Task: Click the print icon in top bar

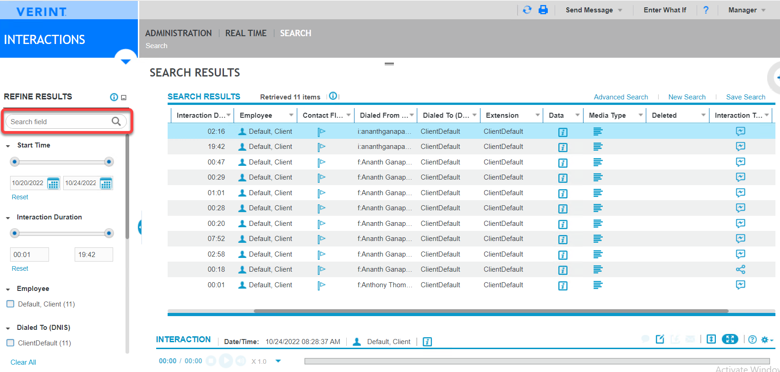Action: coord(543,10)
